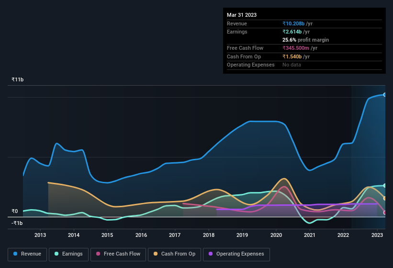Click the Free Cash Flow label in tooltip
Screen dimensions: 393x268
pos(245,48)
